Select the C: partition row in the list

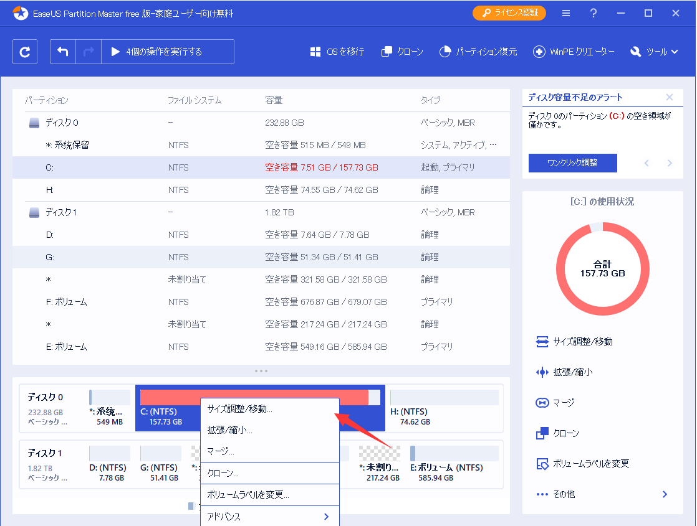(x=261, y=168)
